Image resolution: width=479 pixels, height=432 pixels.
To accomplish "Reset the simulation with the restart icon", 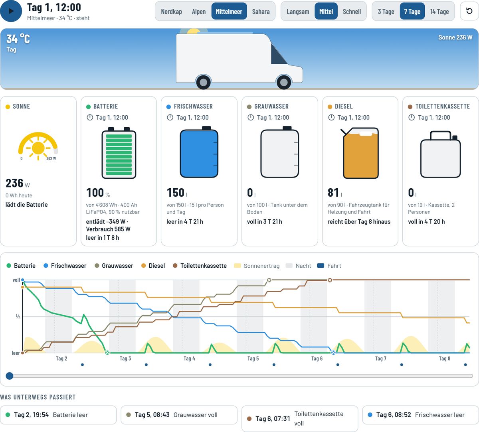I will coord(469,11).
